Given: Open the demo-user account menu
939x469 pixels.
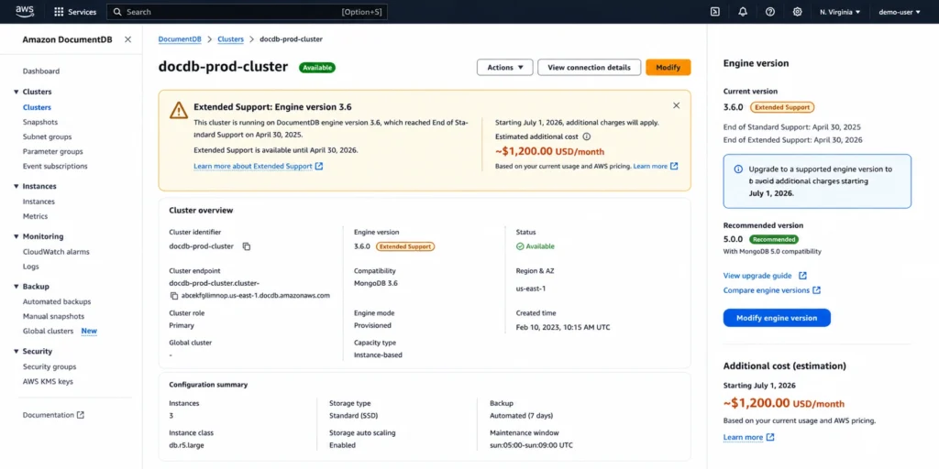Looking at the screenshot, I should coord(900,12).
